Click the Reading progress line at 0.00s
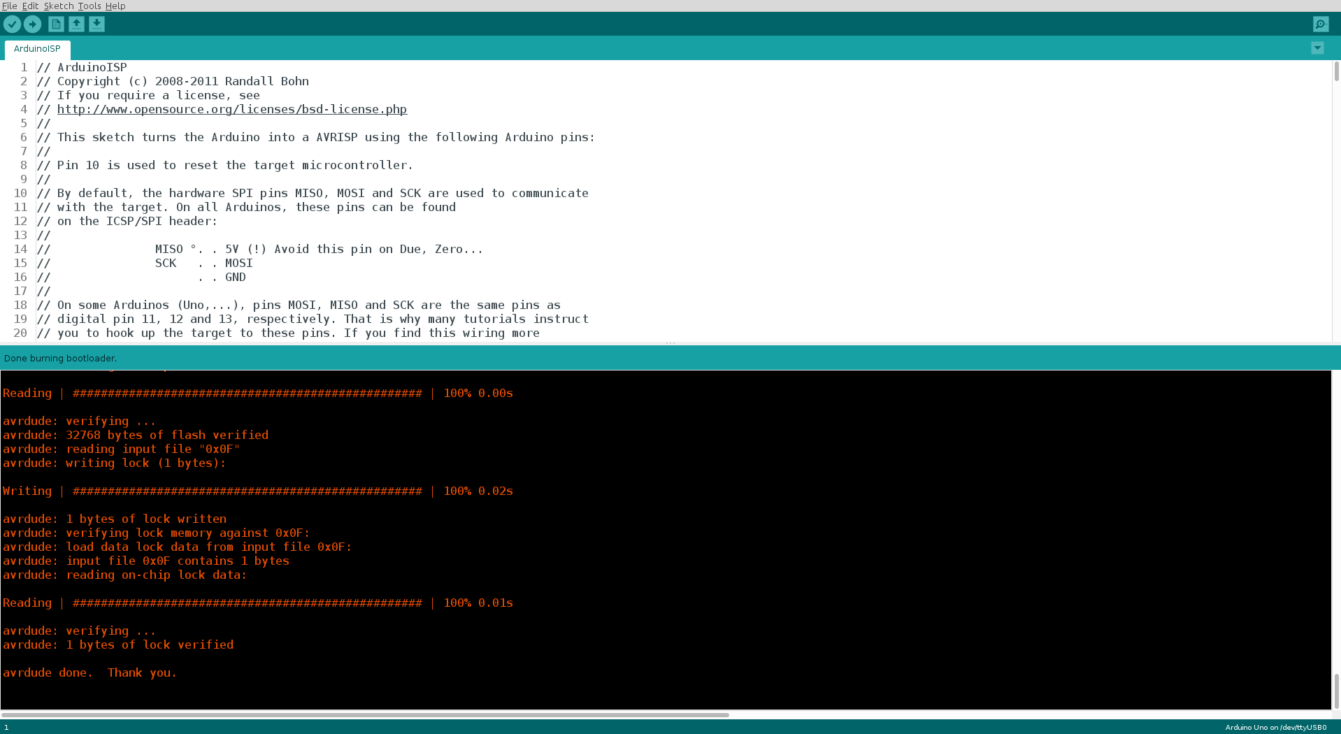Image resolution: width=1341 pixels, height=734 pixels. tap(258, 393)
